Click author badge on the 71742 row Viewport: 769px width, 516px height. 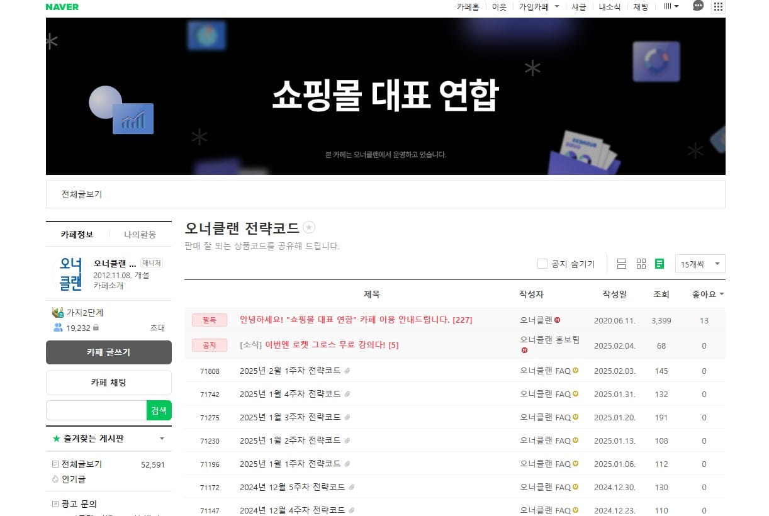575,395
